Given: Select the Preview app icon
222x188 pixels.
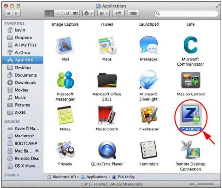Looking at the screenshot, I should pos(65,150).
